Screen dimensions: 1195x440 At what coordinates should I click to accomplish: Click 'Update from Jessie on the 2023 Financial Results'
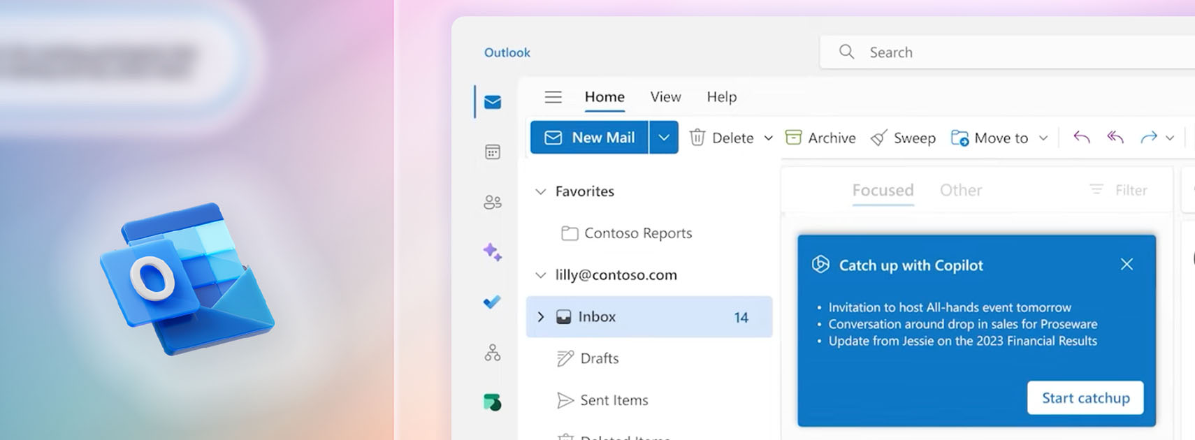pyautogui.click(x=963, y=341)
